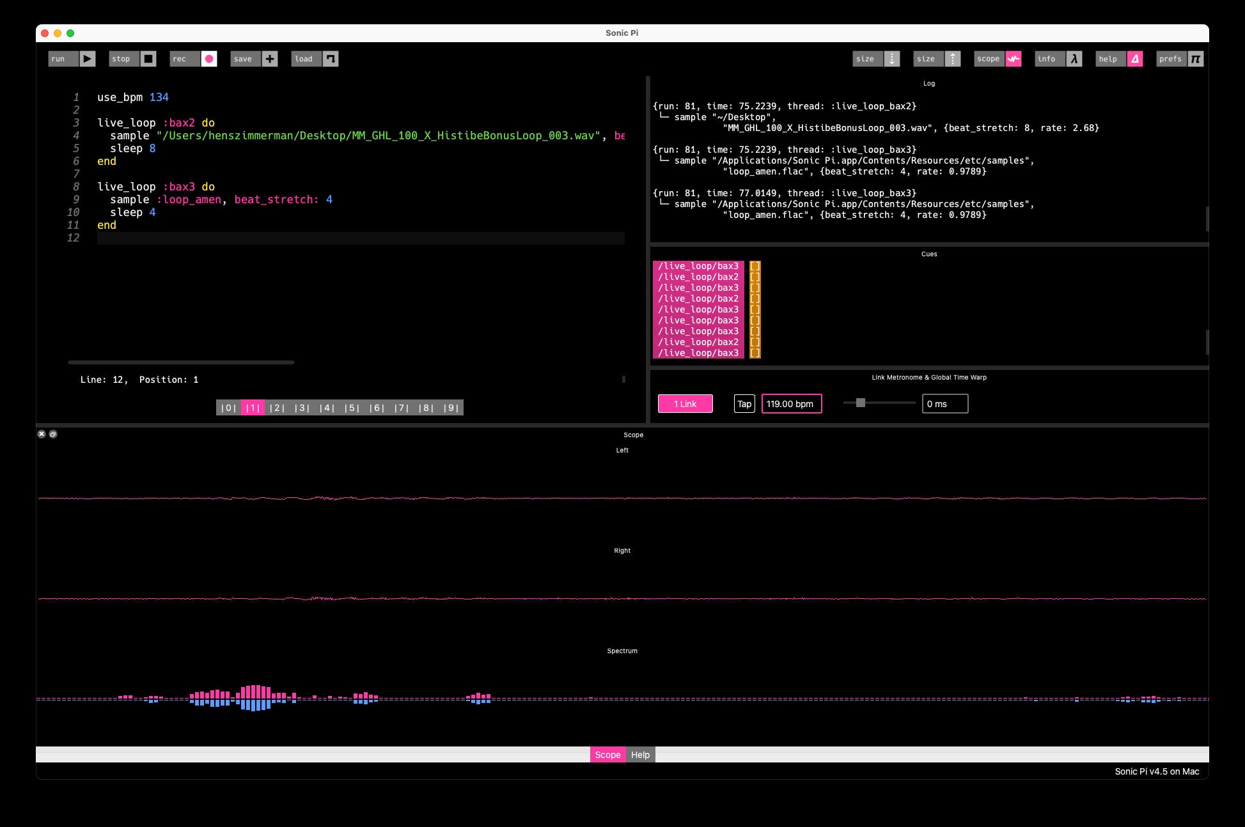Switch to buffer |2|
Screen dimensions: 1245x827
278,408
